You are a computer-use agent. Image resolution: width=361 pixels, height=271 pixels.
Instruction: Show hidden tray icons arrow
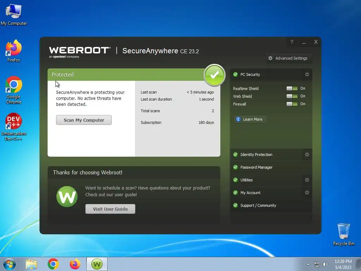308,264
